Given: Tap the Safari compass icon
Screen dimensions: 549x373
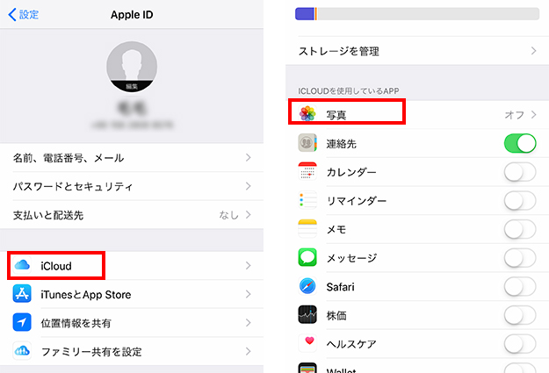Looking at the screenshot, I should (307, 286).
